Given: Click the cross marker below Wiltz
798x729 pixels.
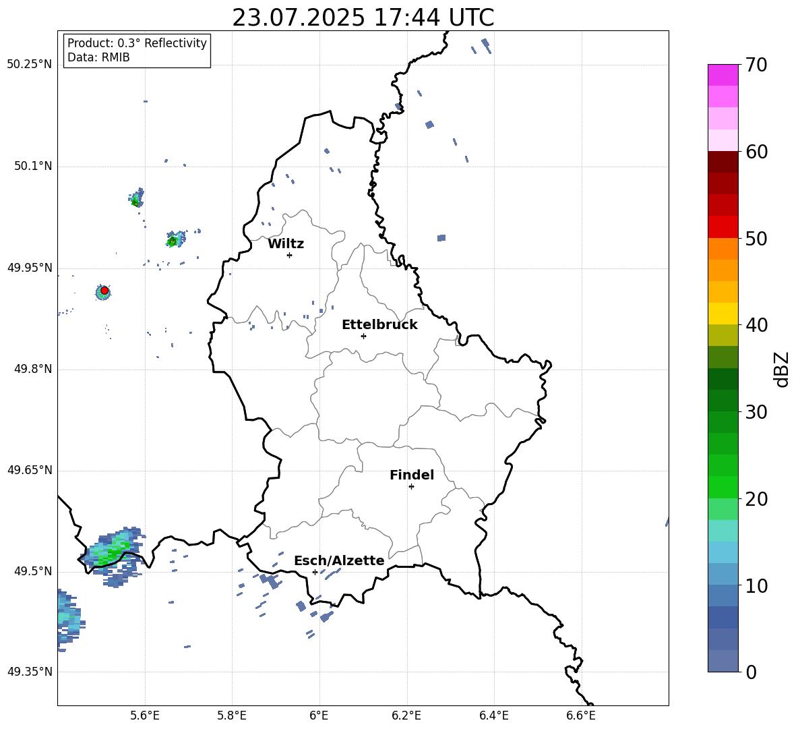Looking at the screenshot, I should (x=289, y=255).
